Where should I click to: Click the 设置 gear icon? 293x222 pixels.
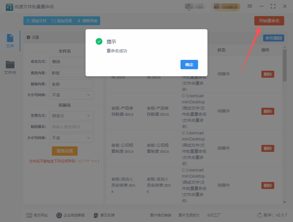point(28,37)
